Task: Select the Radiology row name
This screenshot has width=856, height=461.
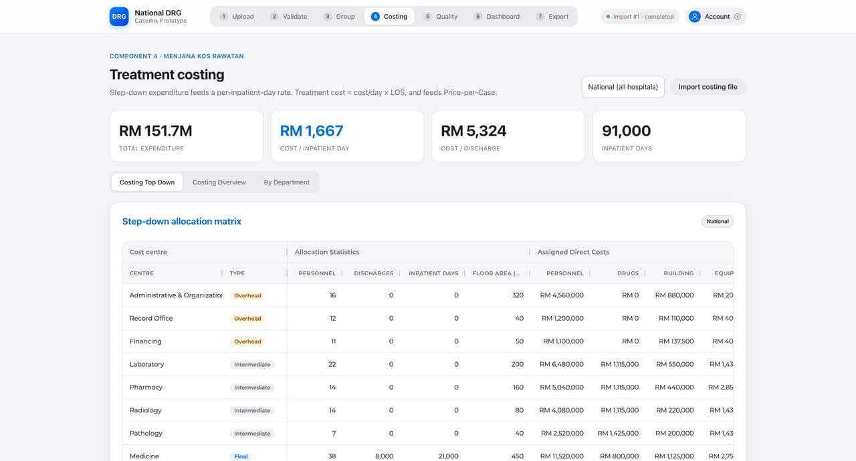Action: (146, 410)
